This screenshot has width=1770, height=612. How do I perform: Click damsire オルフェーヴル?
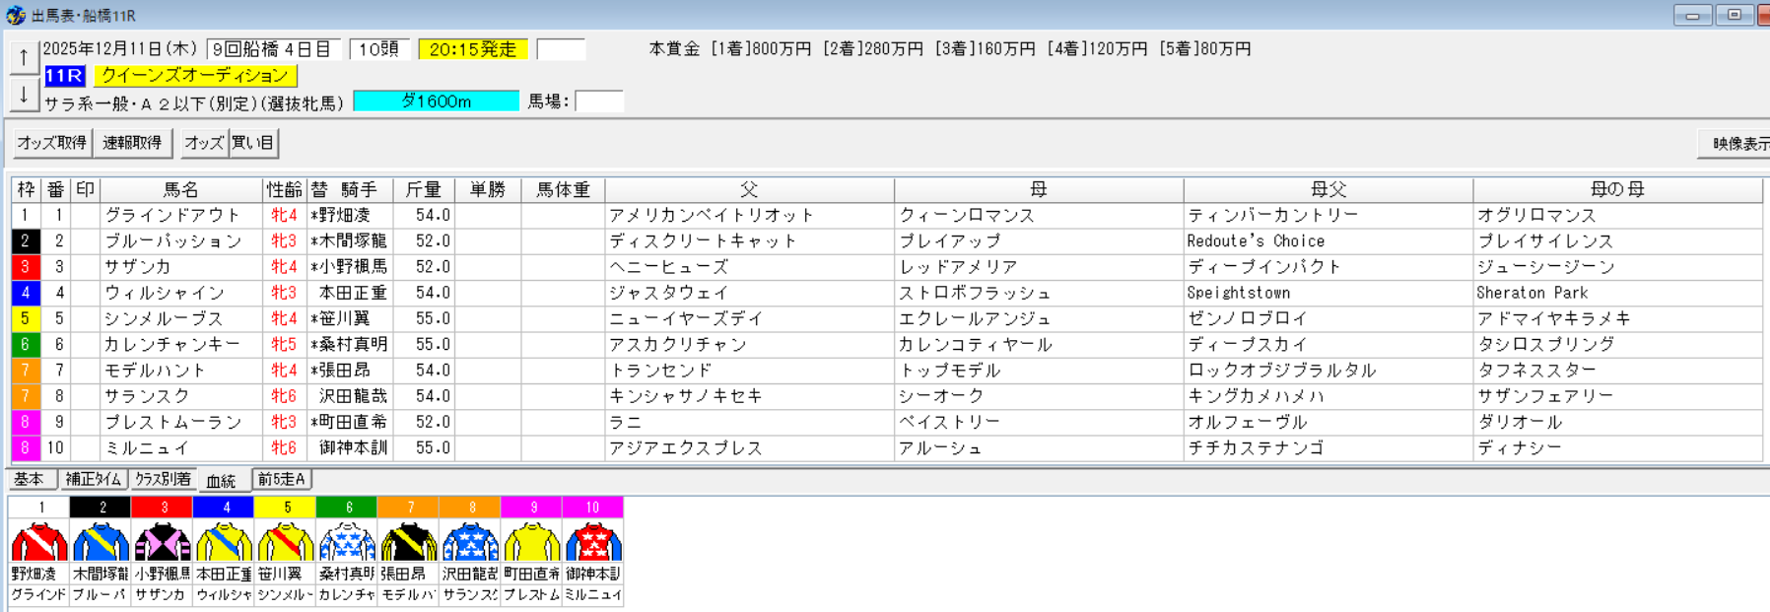(1247, 422)
